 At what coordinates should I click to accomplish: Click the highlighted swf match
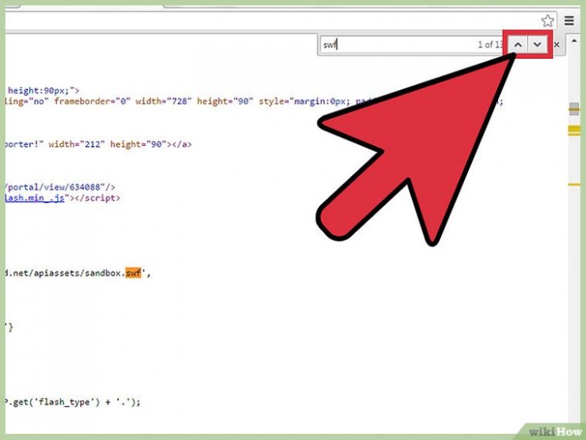tap(133, 274)
